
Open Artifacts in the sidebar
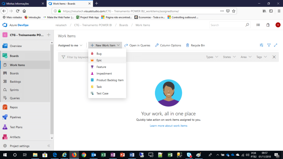coord(15,137)
